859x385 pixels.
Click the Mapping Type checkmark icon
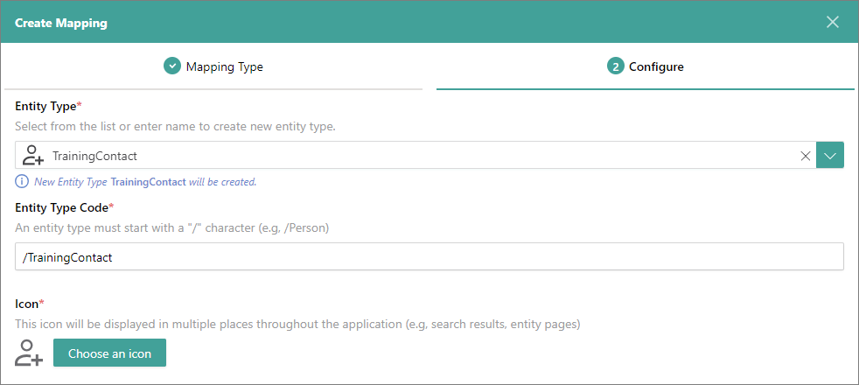tap(171, 66)
